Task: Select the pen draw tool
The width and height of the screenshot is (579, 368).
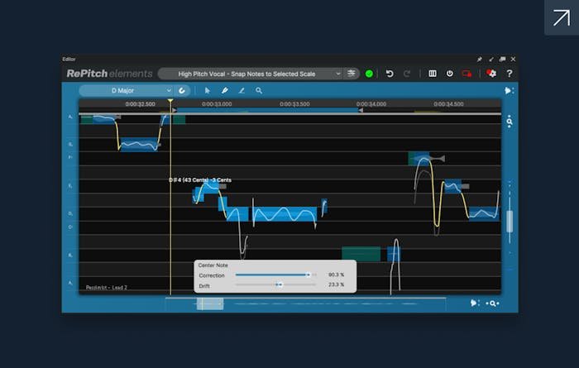Action: 224,90
